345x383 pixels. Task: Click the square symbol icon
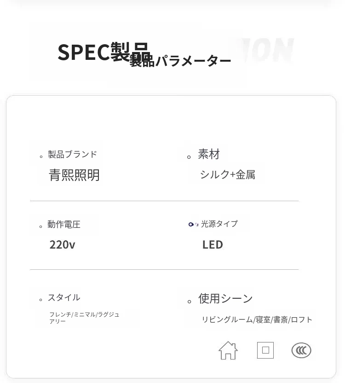pos(265,350)
